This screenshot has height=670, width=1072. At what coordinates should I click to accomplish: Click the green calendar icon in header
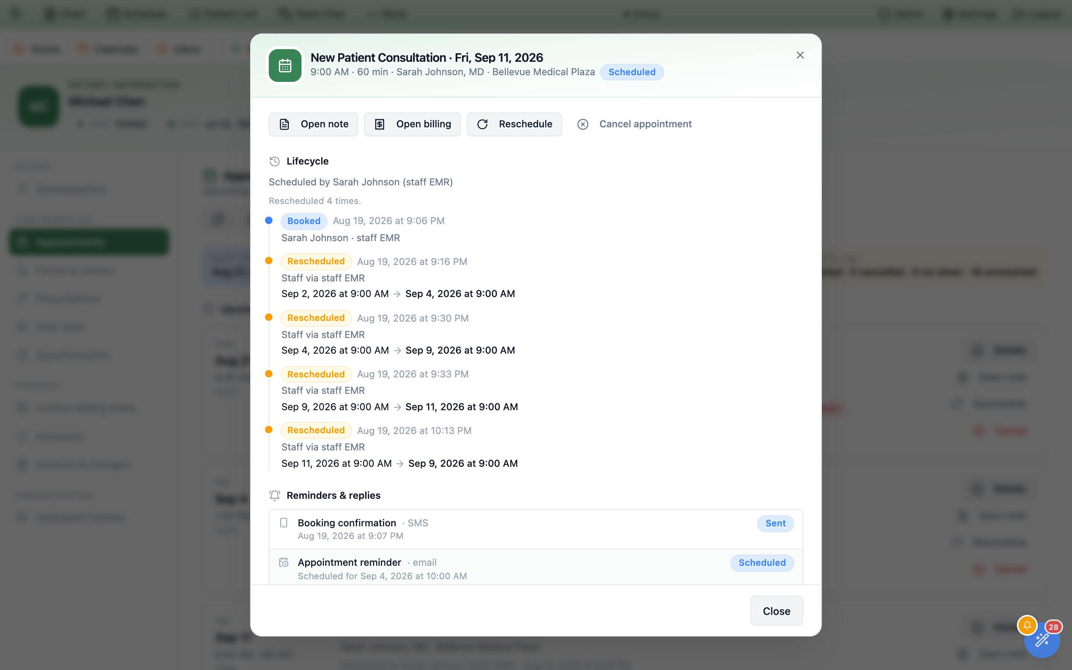click(285, 66)
